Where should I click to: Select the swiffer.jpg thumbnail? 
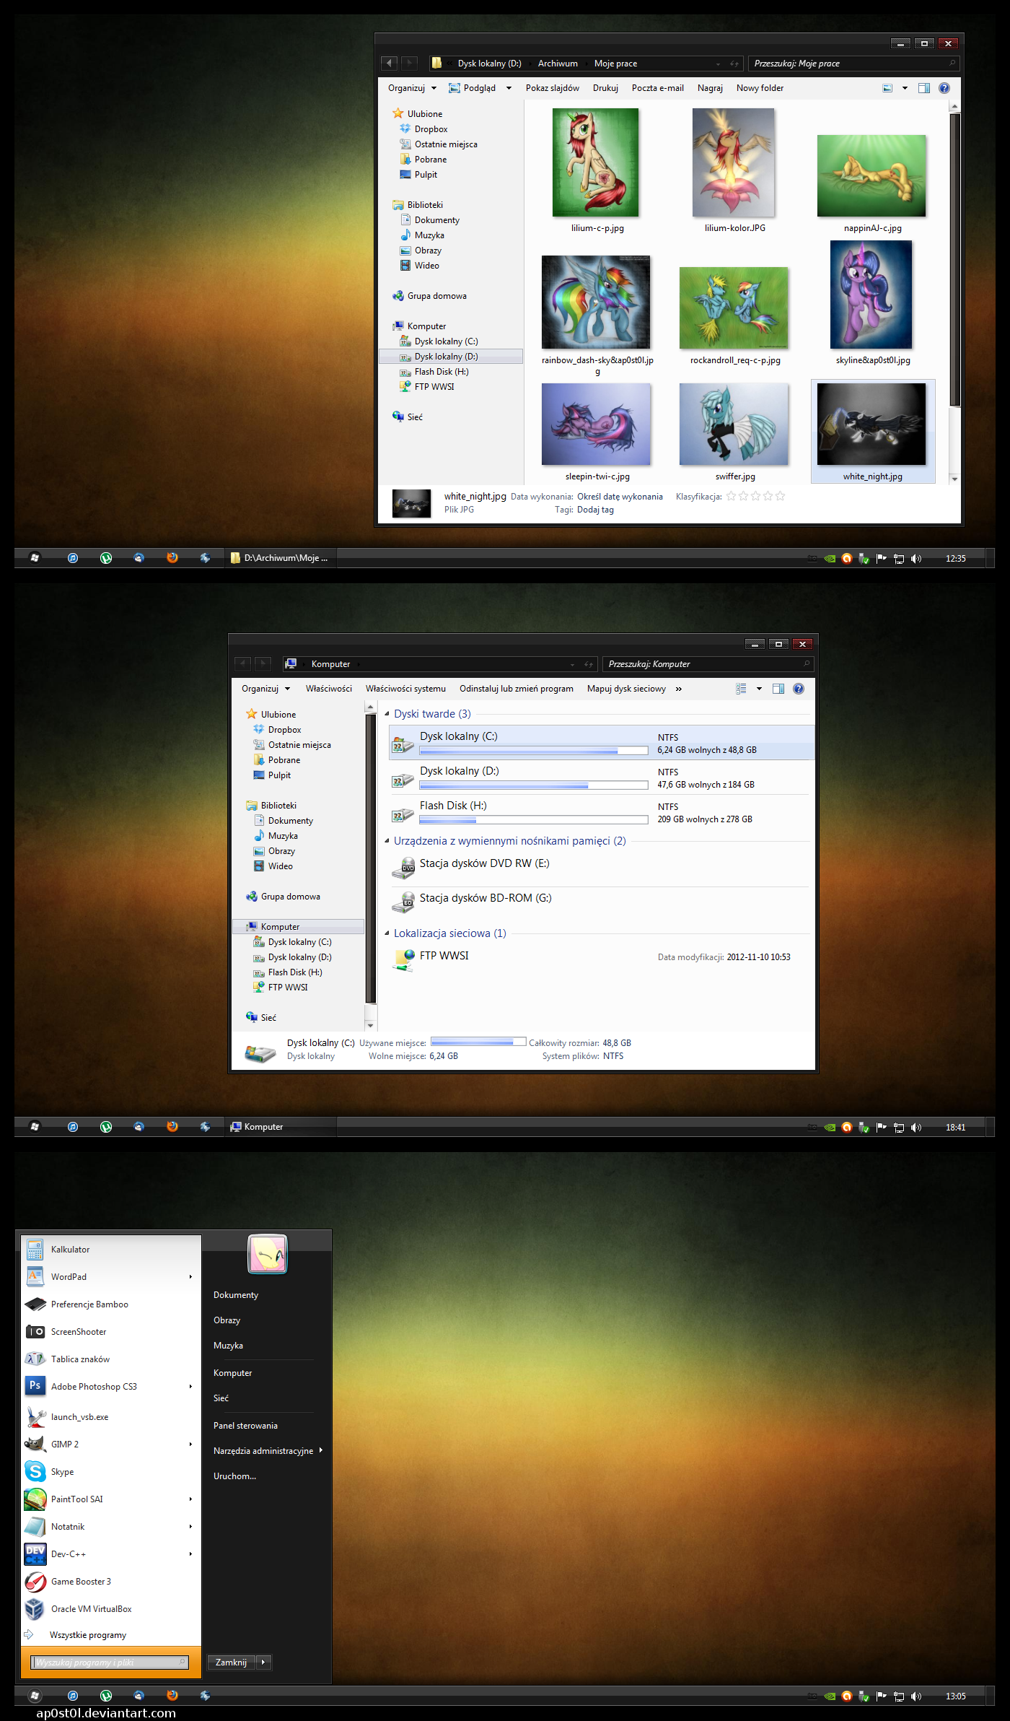tap(734, 424)
